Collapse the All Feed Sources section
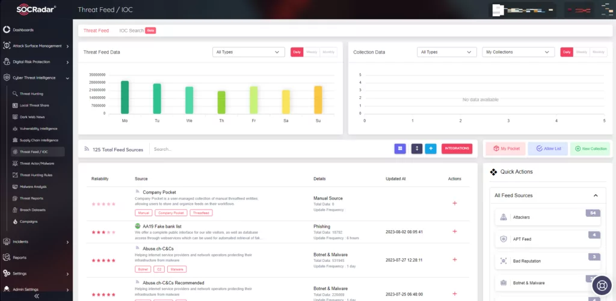Viewport: 616px width, 301px height. 596,195
